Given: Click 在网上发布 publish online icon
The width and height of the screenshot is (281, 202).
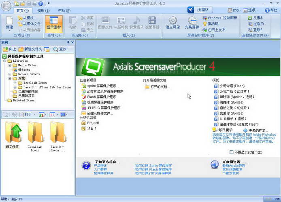Looking at the screenshot, I should tap(205, 30).
